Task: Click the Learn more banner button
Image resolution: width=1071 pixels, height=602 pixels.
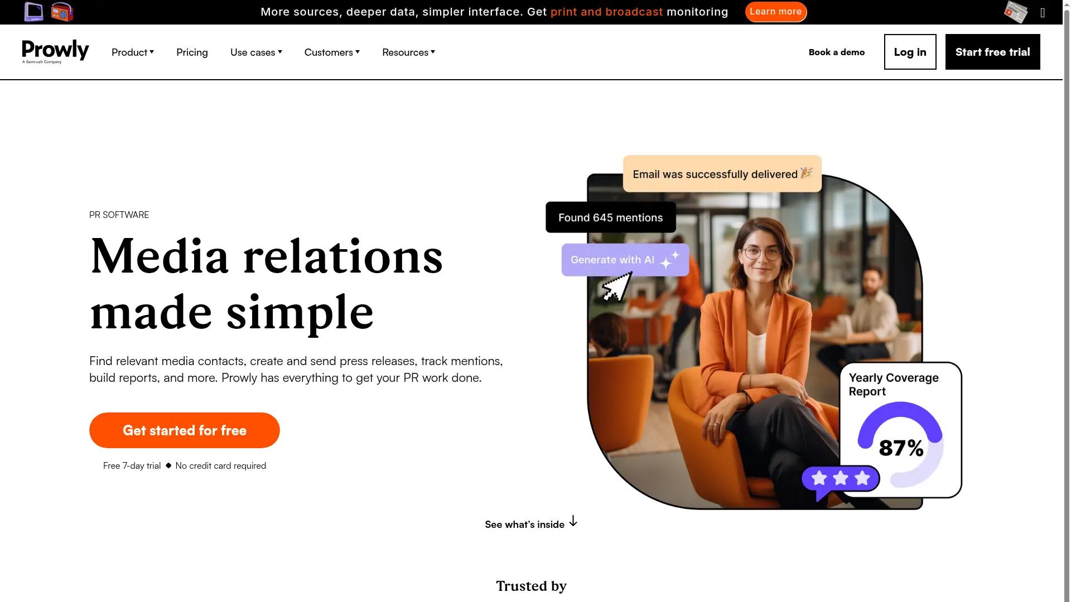Action: tap(775, 12)
